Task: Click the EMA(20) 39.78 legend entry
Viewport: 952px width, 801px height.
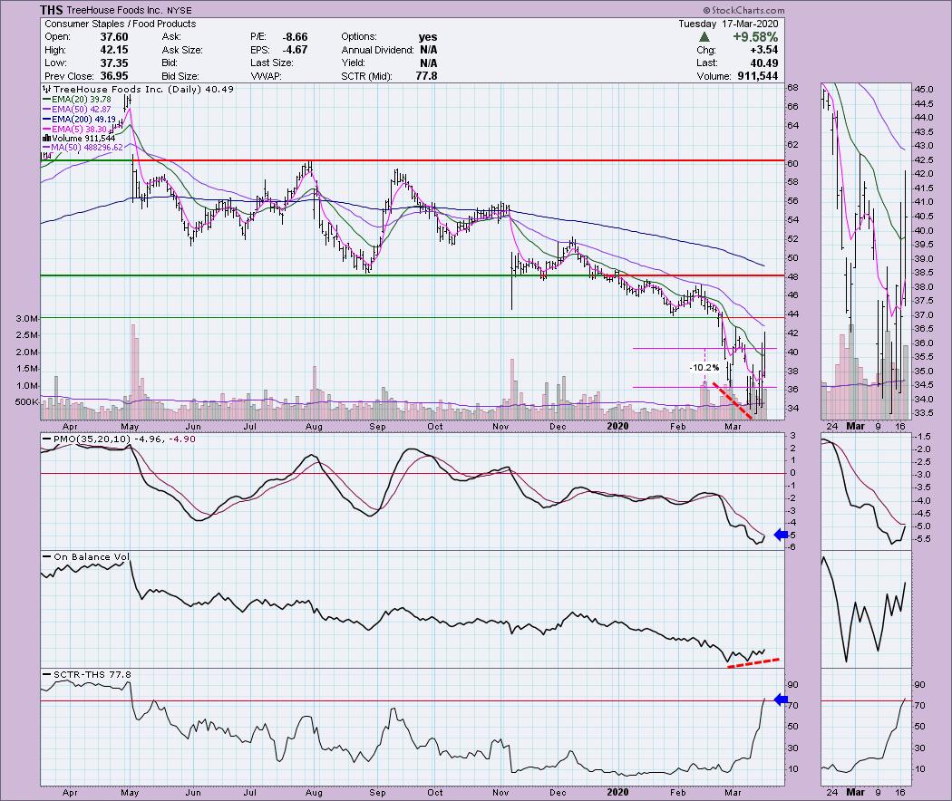Action: [82, 100]
